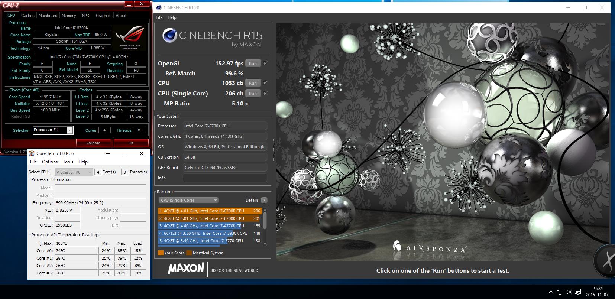This screenshot has width=615, height=299.
Task: Open the Cinebench File menu
Action: pyautogui.click(x=159, y=17)
